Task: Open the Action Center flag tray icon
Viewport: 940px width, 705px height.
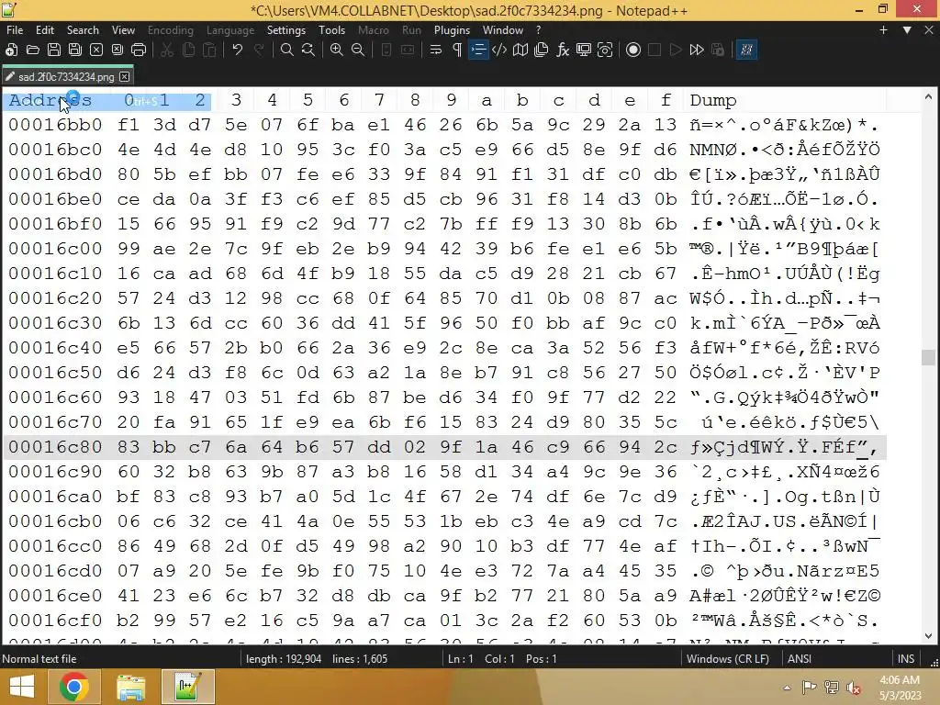Action: [809, 688]
